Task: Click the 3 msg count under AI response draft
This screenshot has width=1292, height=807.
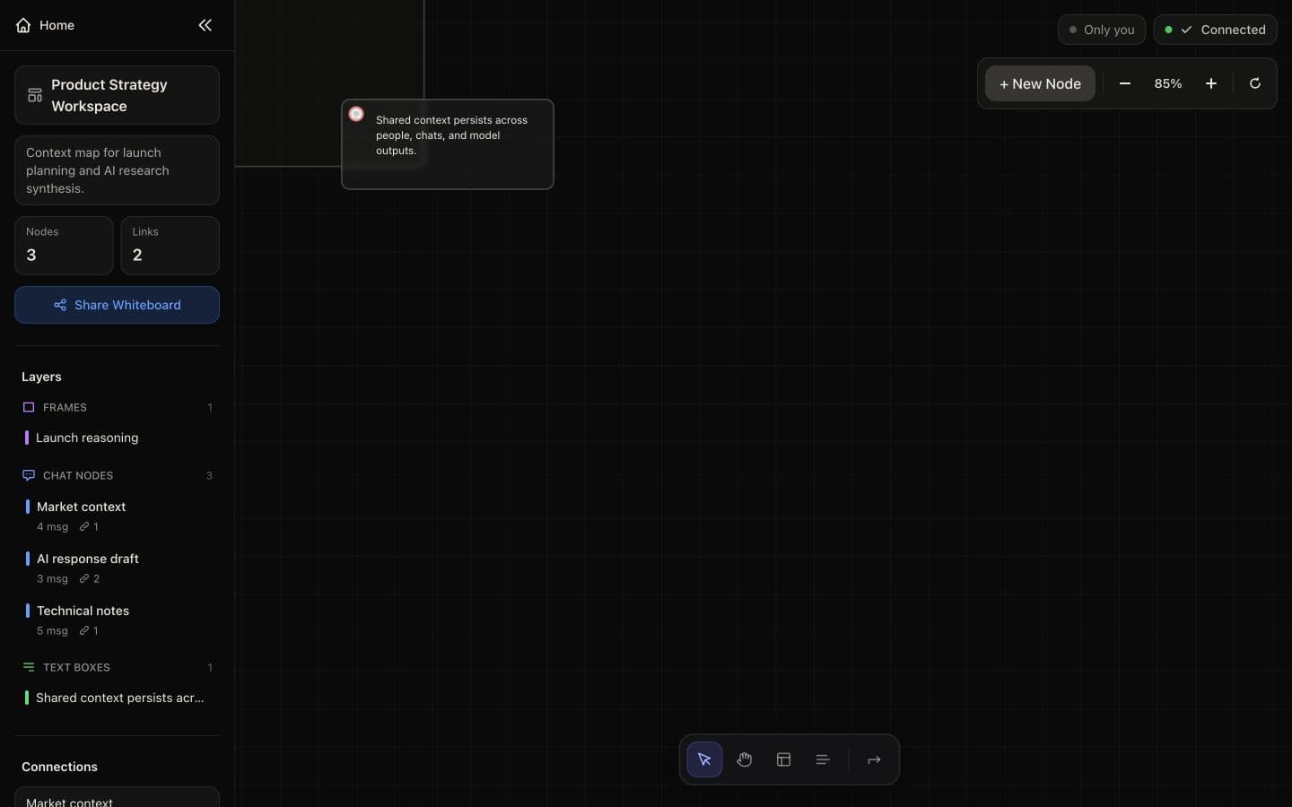Action: pyautogui.click(x=52, y=578)
